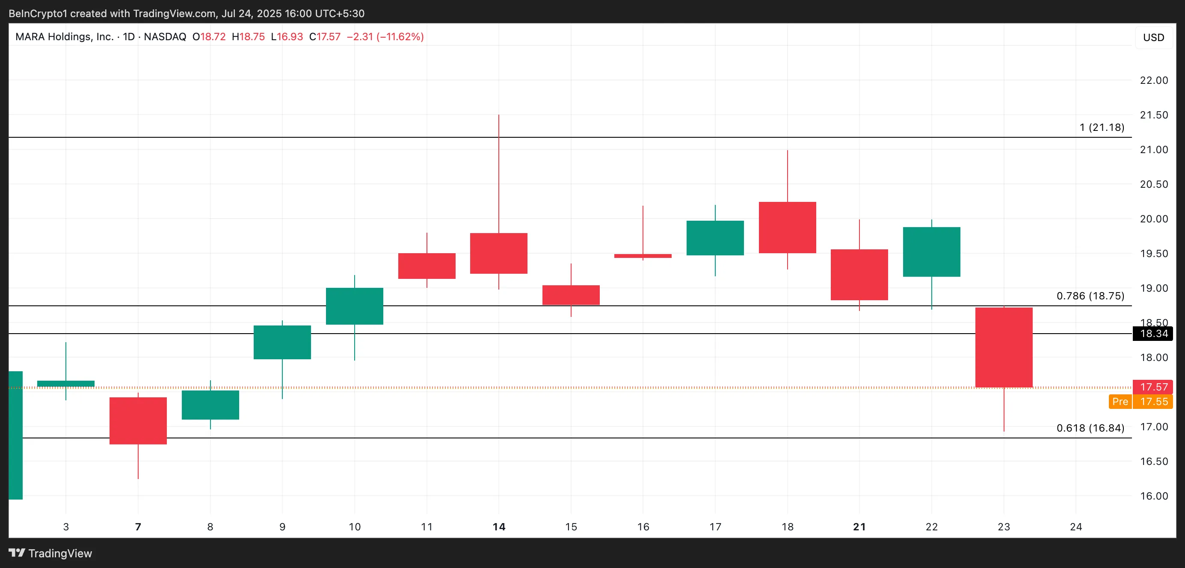Image resolution: width=1185 pixels, height=568 pixels.
Task: Select the red candle on July 21
Action: pyautogui.click(x=859, y=275)
